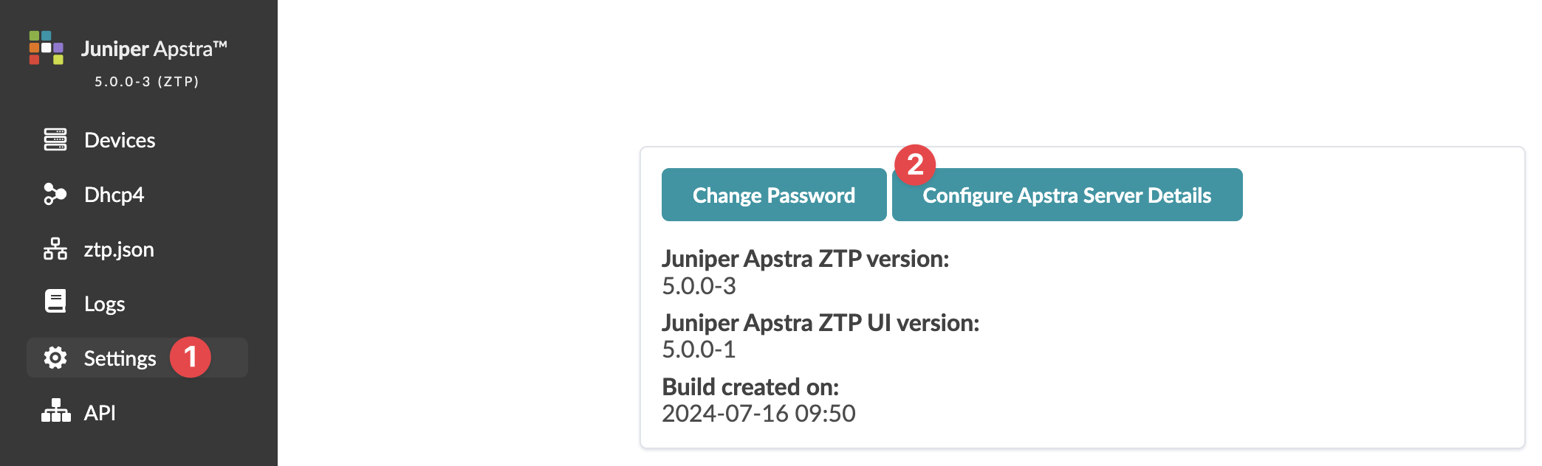Go to the Dhcp4 menu label
This screenshot has height=466, width=1542.
(x=114, y=195)
